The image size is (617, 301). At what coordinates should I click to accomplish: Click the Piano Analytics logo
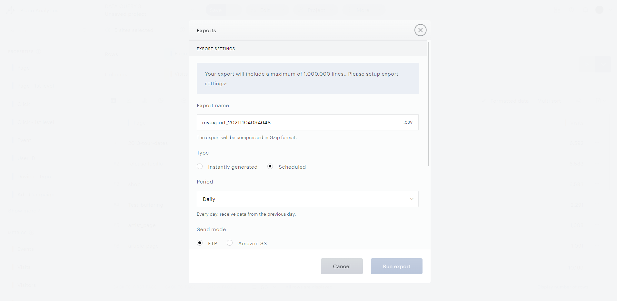[x=11, y=11]
